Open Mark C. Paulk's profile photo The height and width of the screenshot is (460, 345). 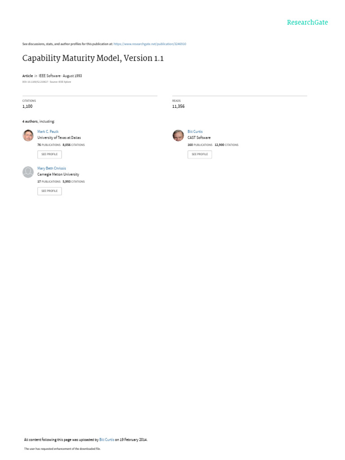click(28, 135)
